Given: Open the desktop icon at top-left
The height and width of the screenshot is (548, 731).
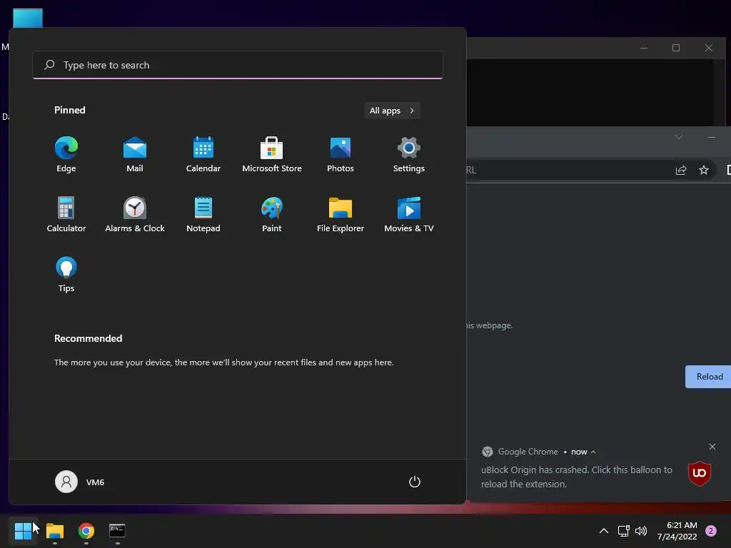Looking at the screenshot, I should [x=28, y=18].
